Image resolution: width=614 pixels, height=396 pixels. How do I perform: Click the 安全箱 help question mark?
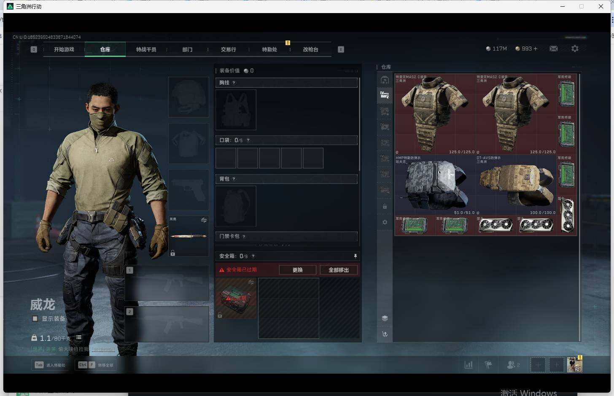(x=253, y=256)
